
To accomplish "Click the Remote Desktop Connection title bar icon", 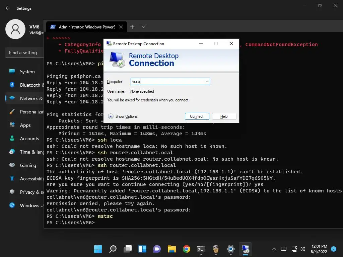I will 109,44.
